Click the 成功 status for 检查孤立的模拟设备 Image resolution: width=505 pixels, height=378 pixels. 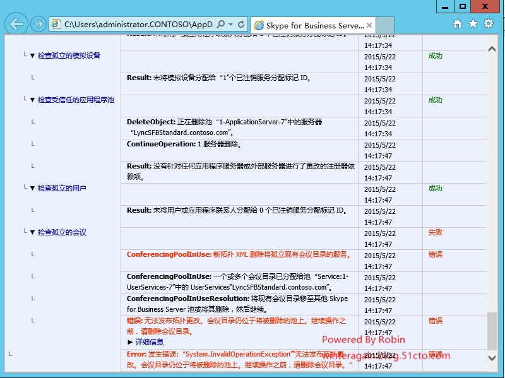435,56
